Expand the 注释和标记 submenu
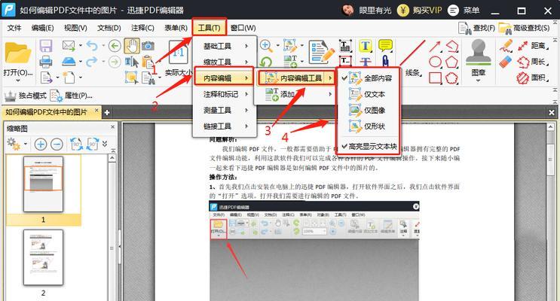Screen dimensions: 560x301 (x=225, y=94)
